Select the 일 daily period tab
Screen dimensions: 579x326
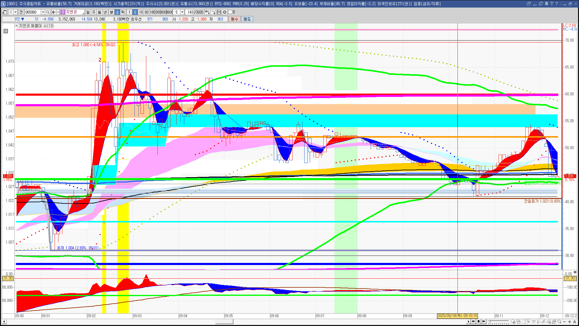tap(88, 12)
